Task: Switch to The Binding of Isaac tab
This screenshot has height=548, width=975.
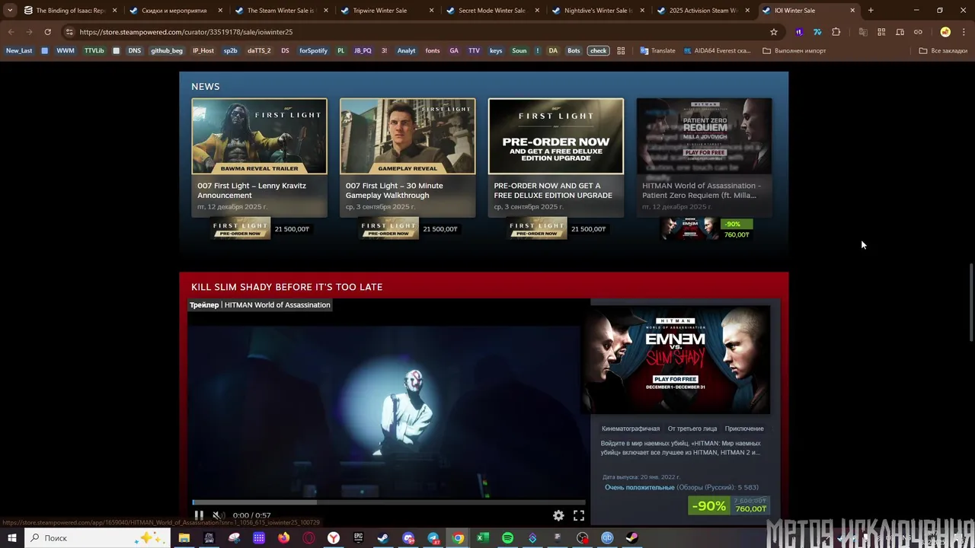Action: pyautogui.click(x=69, y=11)
